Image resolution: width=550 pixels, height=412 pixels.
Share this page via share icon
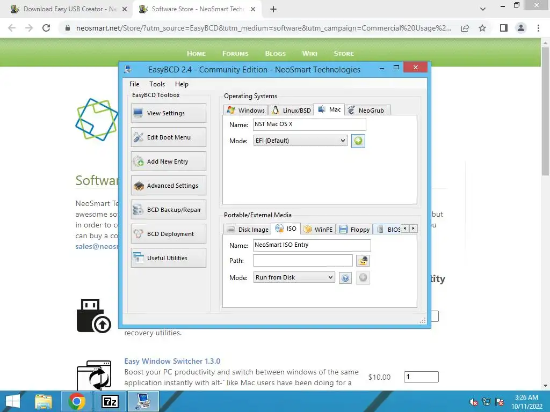point(465,28)
